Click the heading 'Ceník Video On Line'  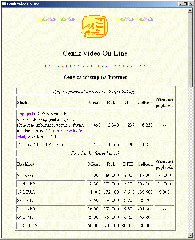[x=95, y=53]
